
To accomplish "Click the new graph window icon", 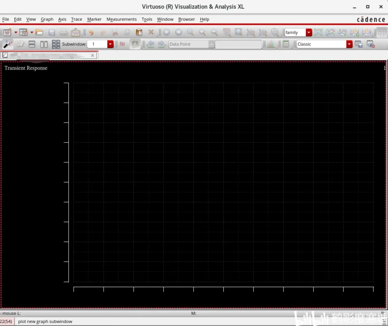I will [7, 32].
